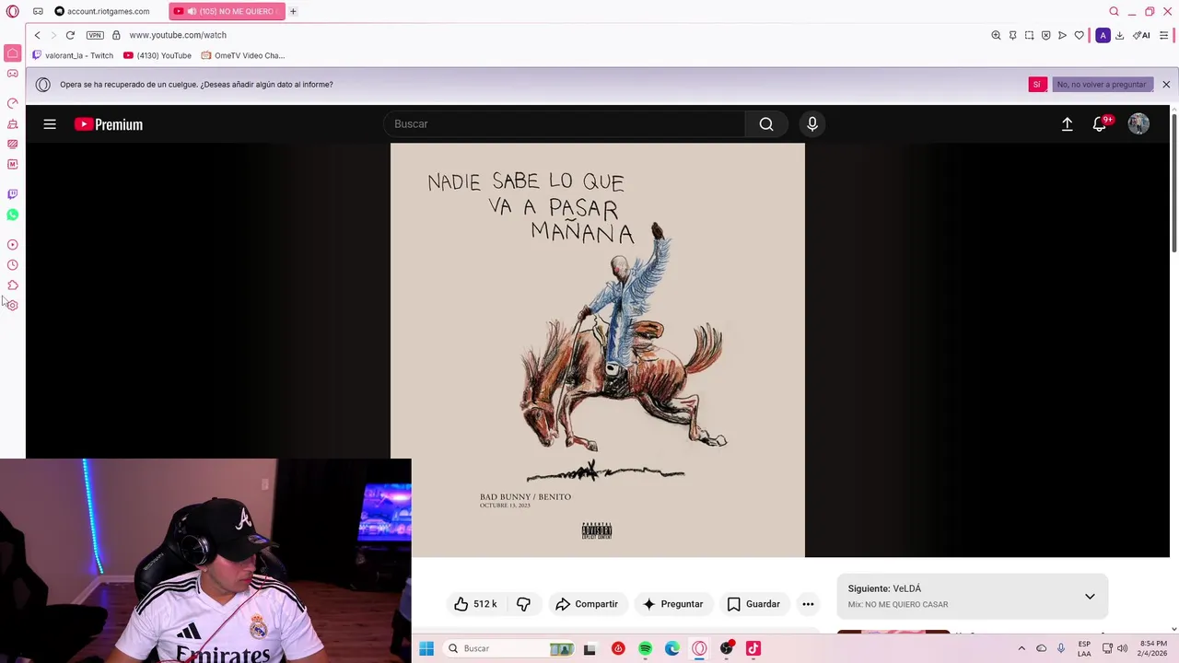Open the Windows Start menu

pos(426,648)
